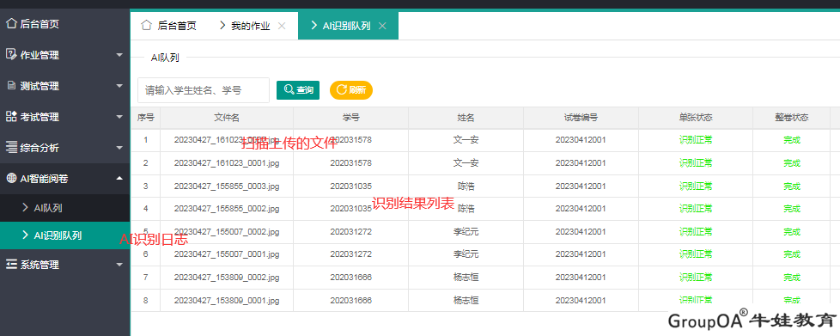Expand the 考试管理 menu arrow
The width and height of the screenshot is (840, 336).
coord(119,117)
